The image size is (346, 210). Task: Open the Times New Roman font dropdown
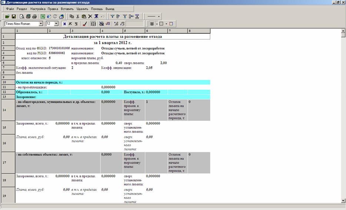(x=41, y=24)
